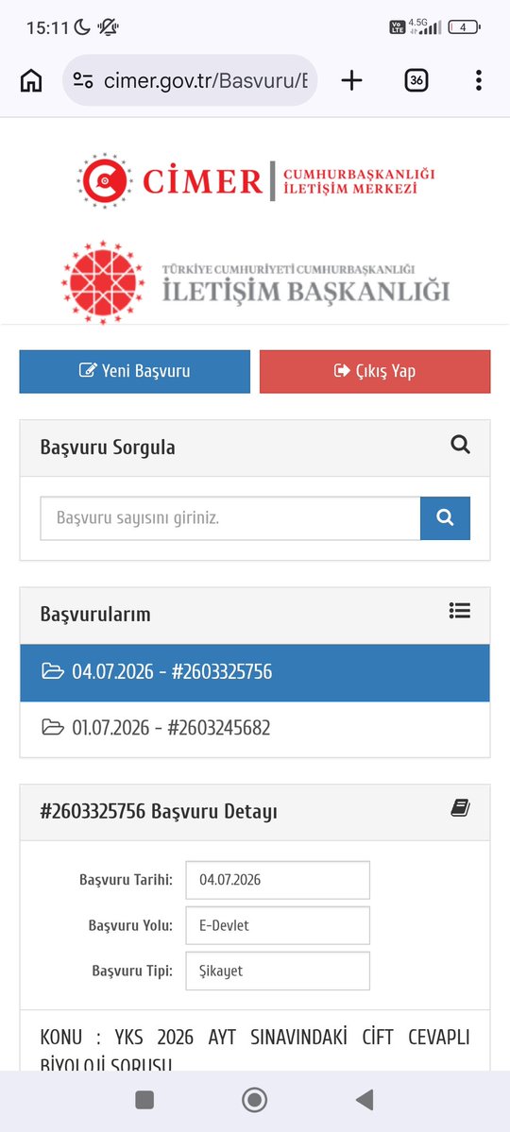Click the Başvuru Tarihi field 04.07.2026
Viewport: 510px width, 1132px height.
click(x=278, y=880)
